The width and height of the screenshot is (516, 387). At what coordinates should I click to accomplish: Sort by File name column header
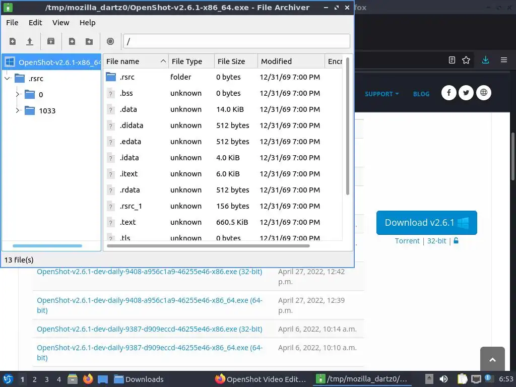[x=136, y=61]
